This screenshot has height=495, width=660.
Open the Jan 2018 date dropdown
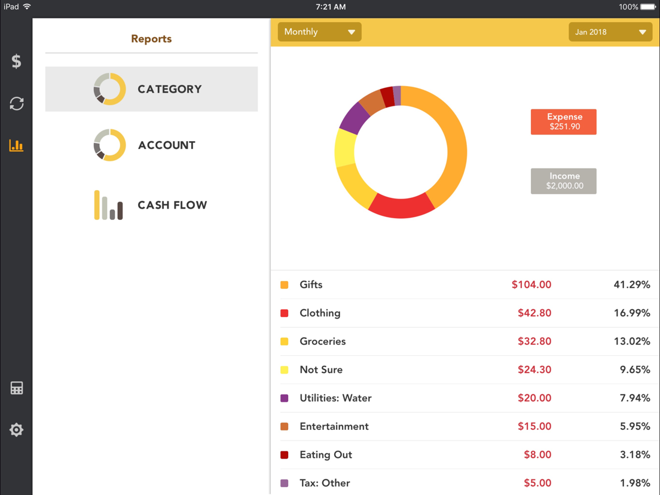(610, 32)
